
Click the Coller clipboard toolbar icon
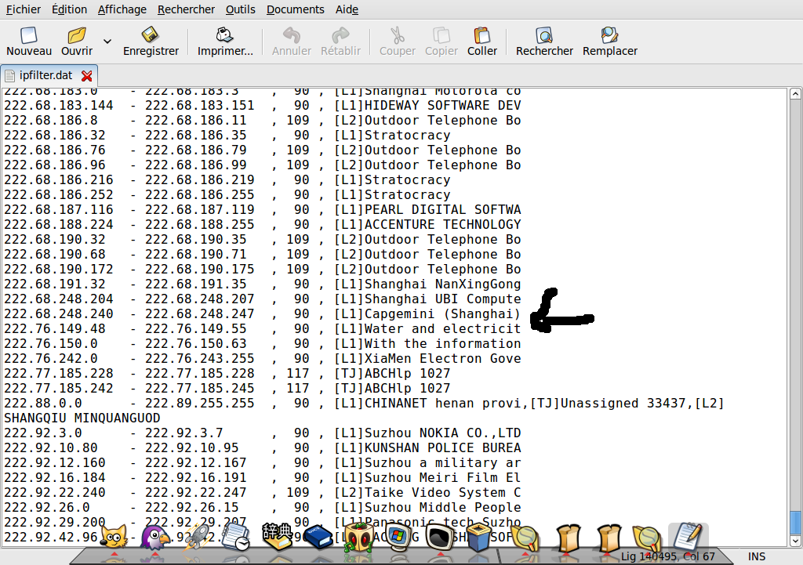[482, 35]
